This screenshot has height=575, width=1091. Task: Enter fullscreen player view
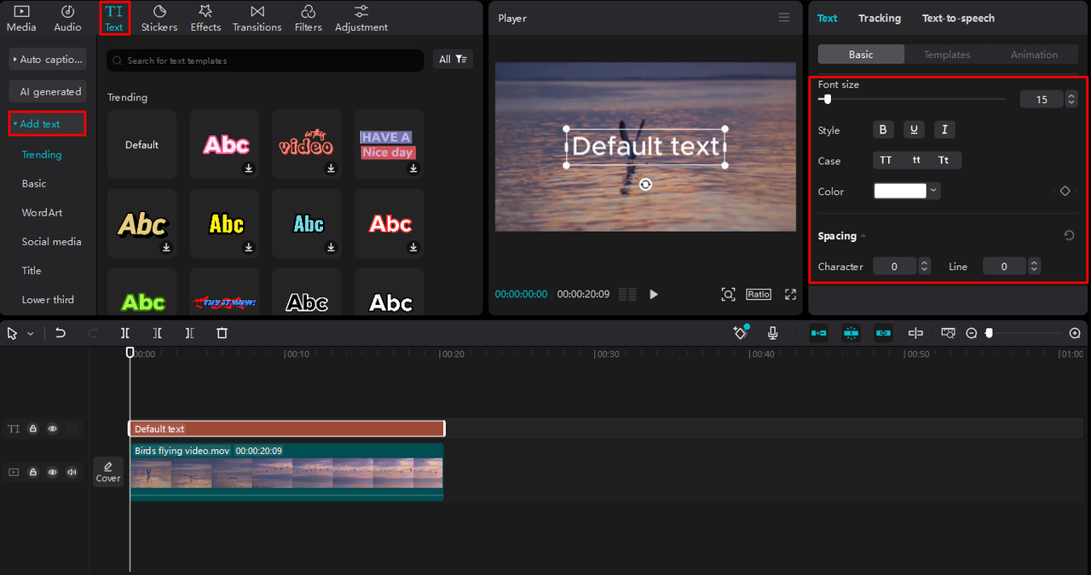coord(790,294)
